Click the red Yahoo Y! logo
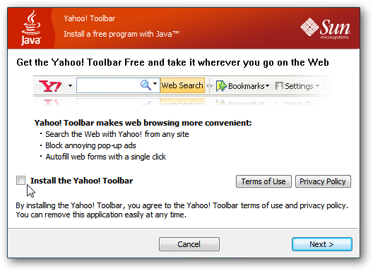This screenshot has height=271, width=373. pyautogui.click(x=50, y=86)
